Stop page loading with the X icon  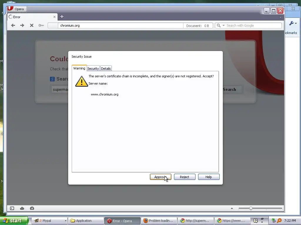[x=32, y=25]
